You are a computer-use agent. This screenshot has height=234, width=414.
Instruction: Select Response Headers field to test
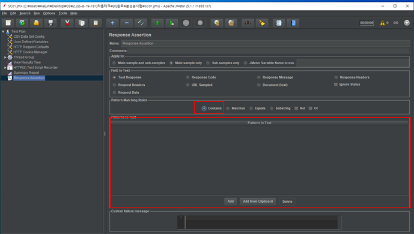(336, 77)
